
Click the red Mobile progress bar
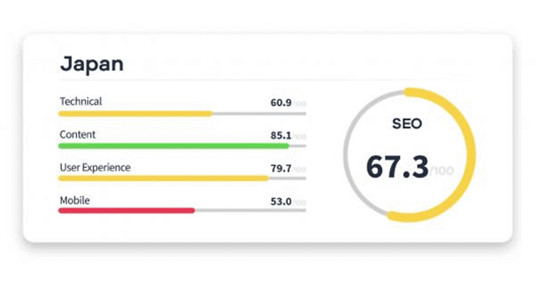coord(126,211)
